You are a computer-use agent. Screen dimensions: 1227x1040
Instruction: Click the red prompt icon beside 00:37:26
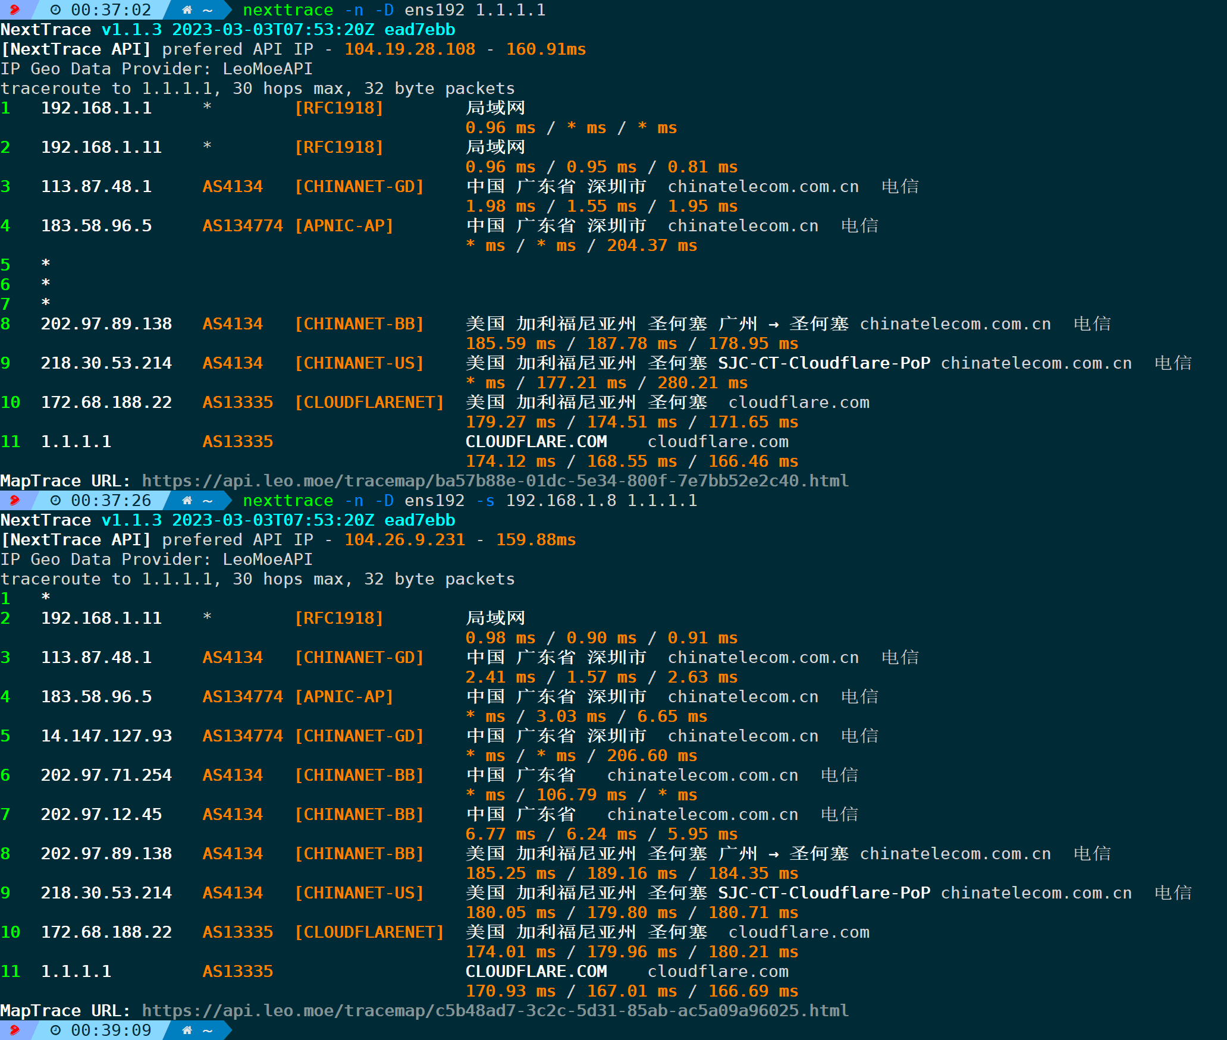pos(14,500)
